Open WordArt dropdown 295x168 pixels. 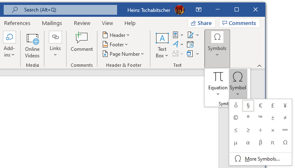coord(178,44)
